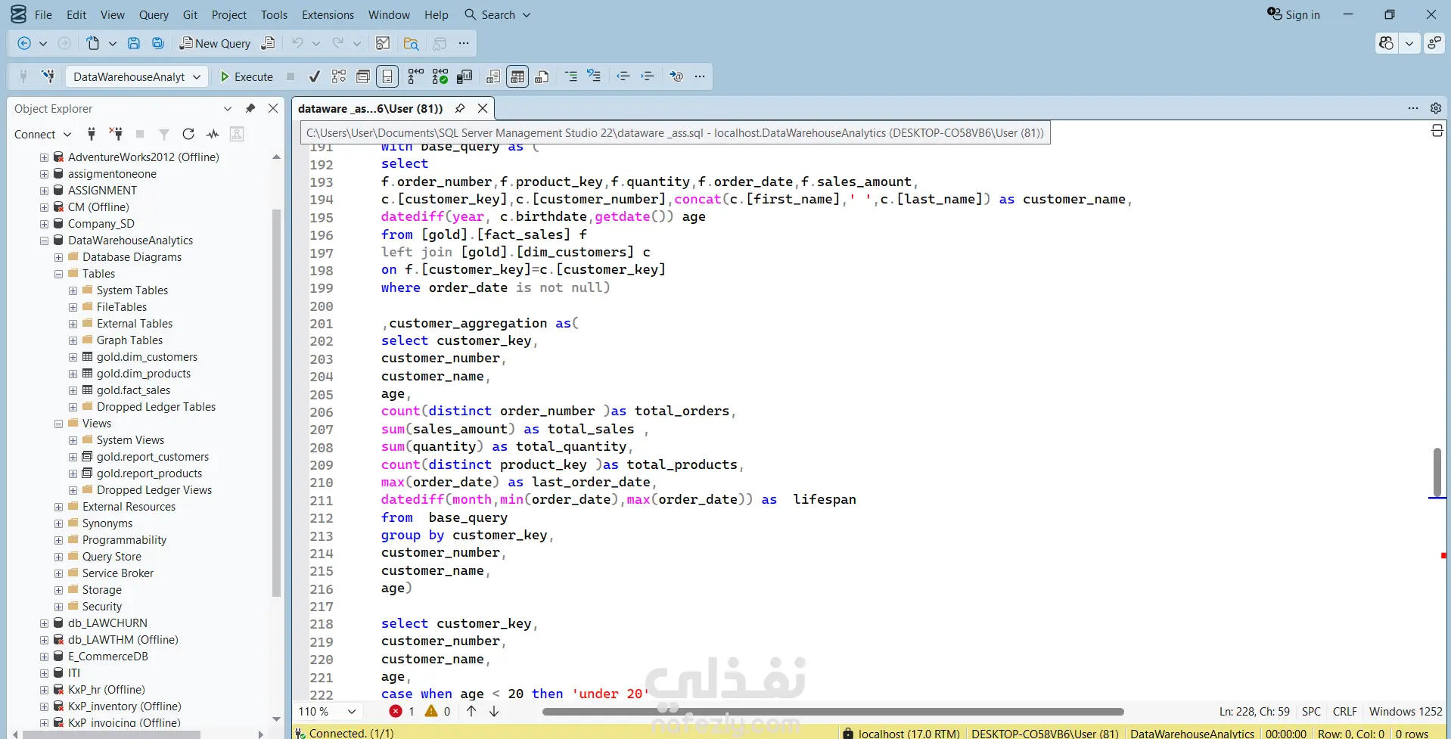Image resolution: width=1451 pixels, height=739 pixels.
Task: Open the Connect dropdown in Object Explorer
Action: click(x=42, y=134)
